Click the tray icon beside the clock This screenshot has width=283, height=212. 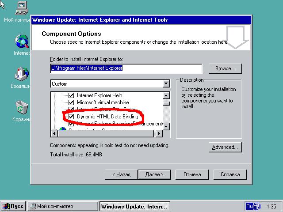pos(257,206)
